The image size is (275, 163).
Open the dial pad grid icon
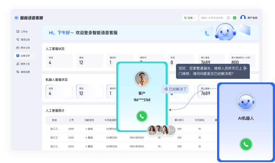pyautogui.click(x=228, y=18)
